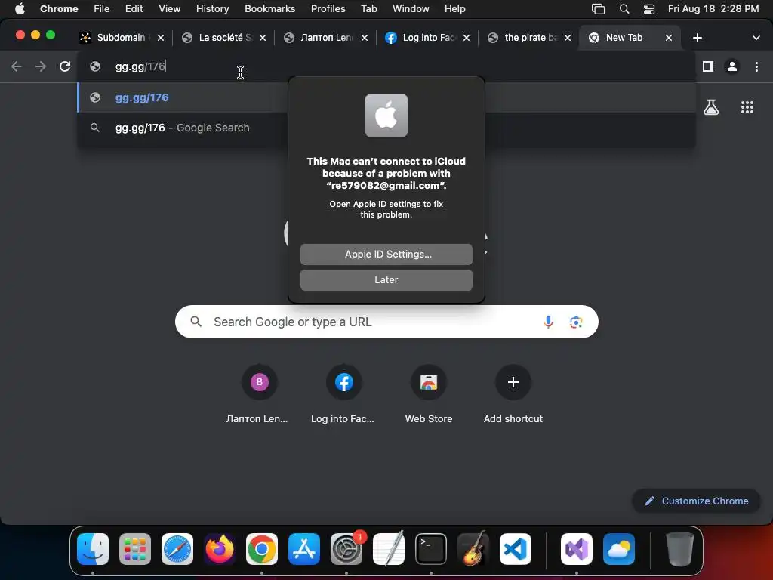Open Log into Facebook shortcut tile
773x580 pixels.
pyautogui.click(x=343, y=395)
